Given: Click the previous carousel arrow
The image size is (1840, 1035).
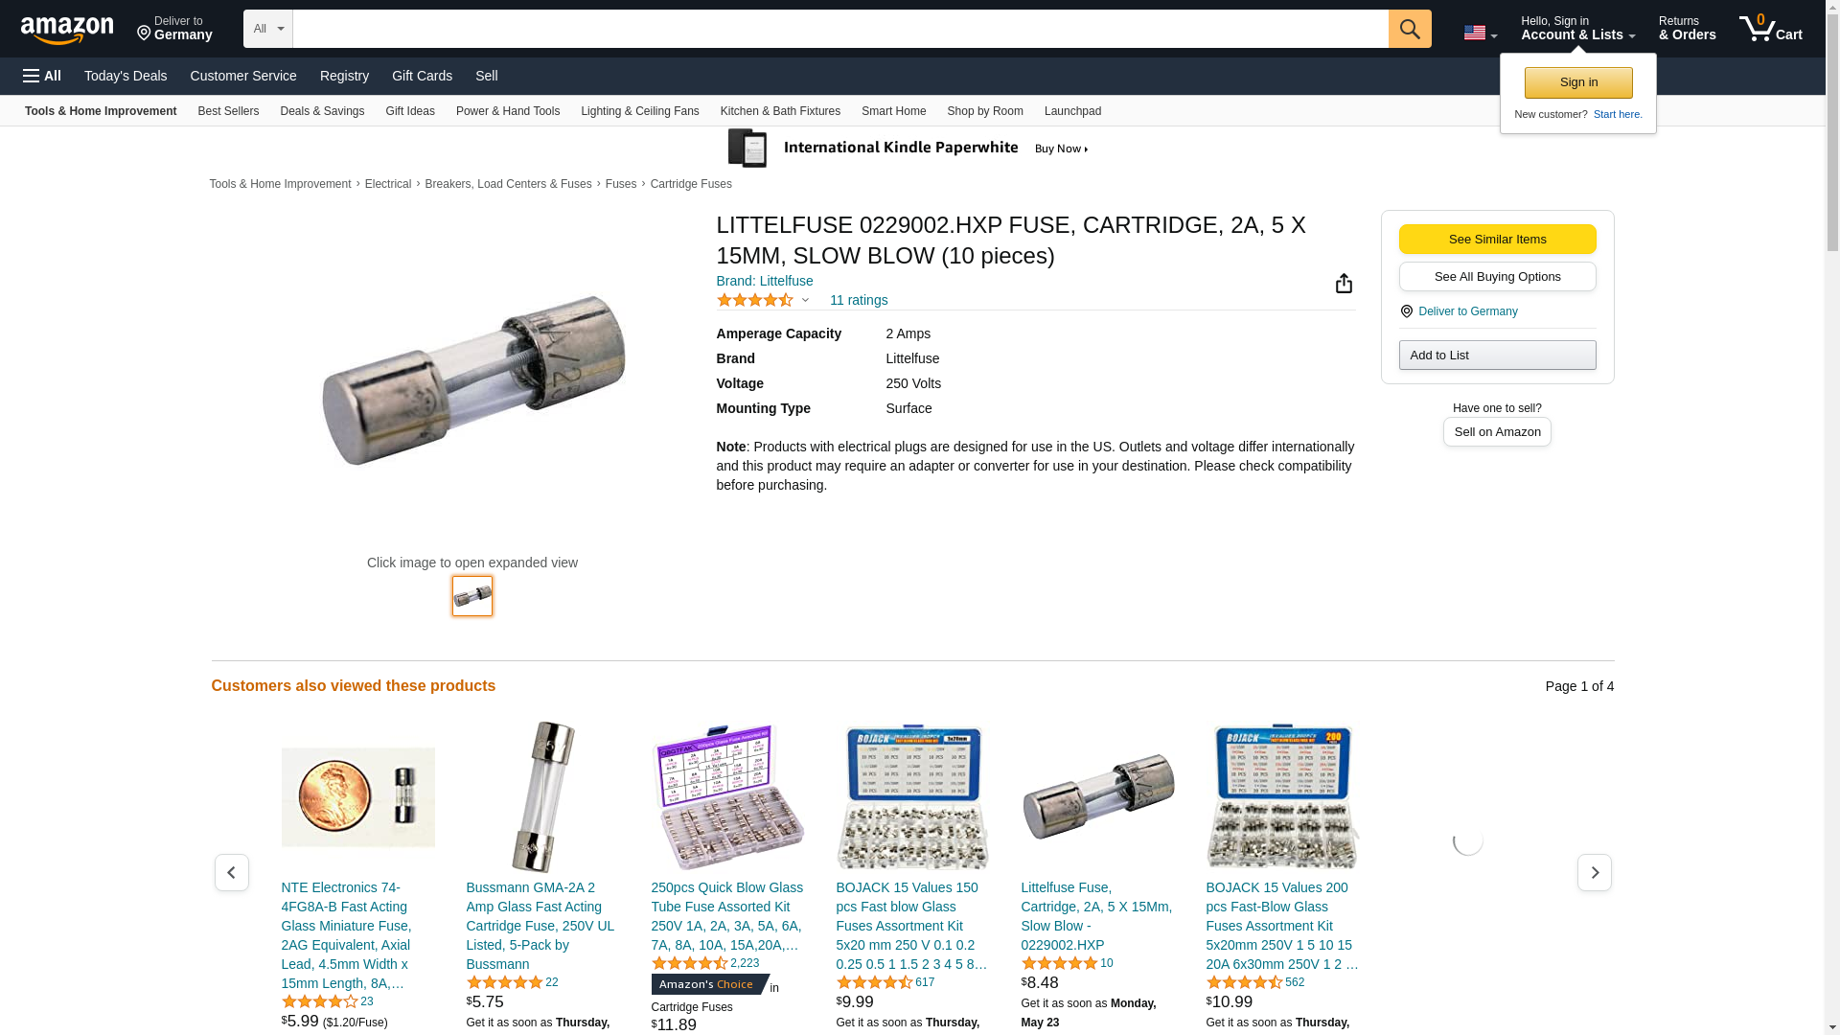Looking at the screenshot, I should tap(232, 872).
